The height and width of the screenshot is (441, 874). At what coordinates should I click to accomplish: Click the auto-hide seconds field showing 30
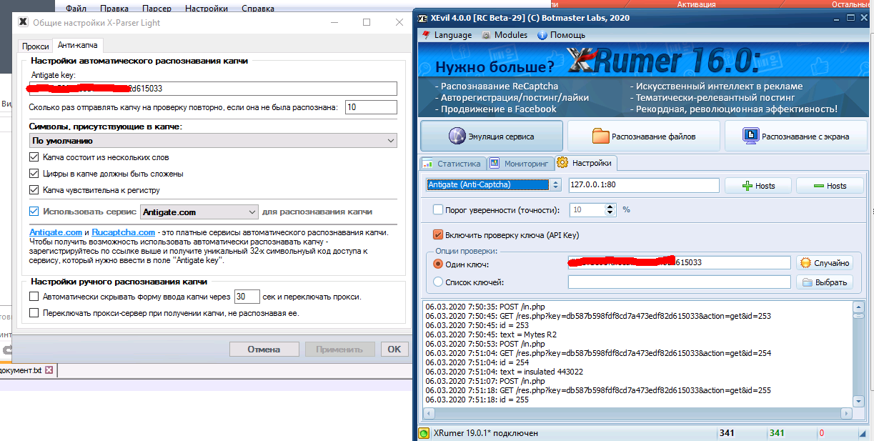click(x=247, y=297)
